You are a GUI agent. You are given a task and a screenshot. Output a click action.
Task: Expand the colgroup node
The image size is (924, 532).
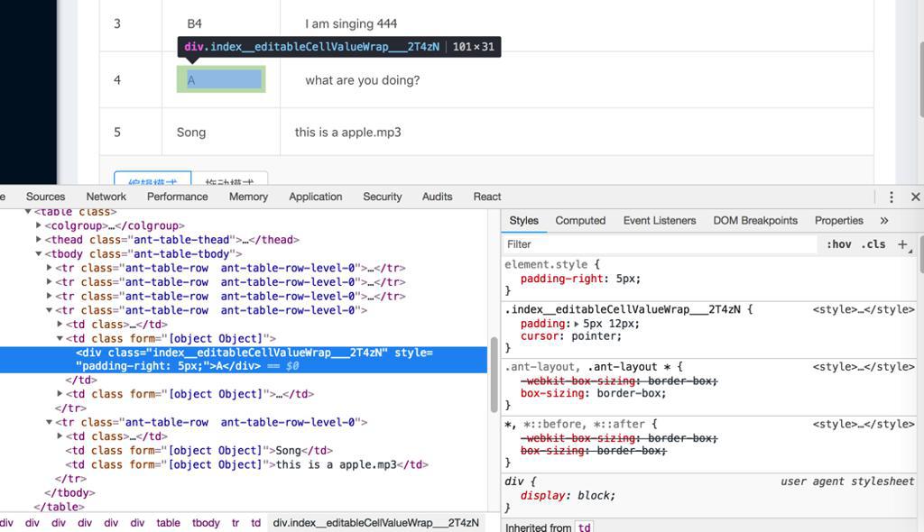coord(38,225)
